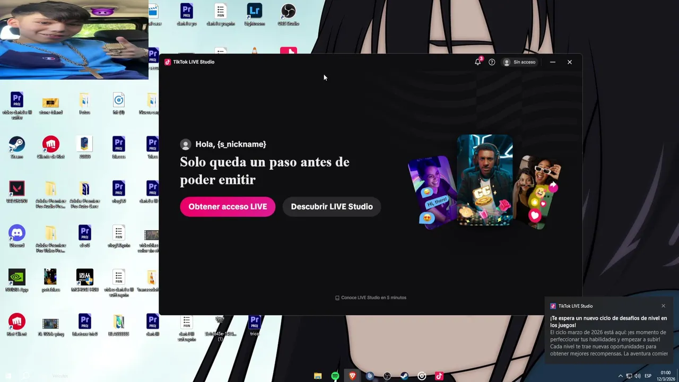Select the 20839 desktop file
The width and height of the screenshot is (679, 382).
point(85,147)
